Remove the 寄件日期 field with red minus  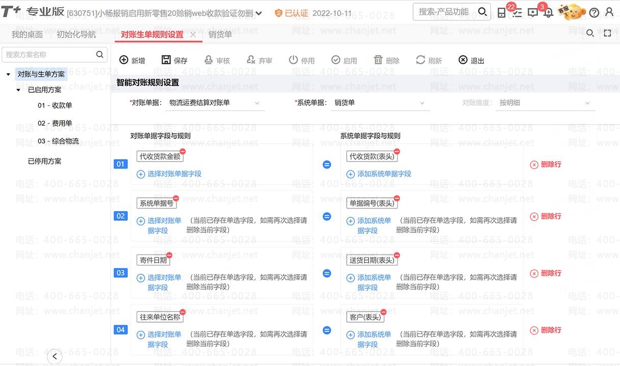169,255
